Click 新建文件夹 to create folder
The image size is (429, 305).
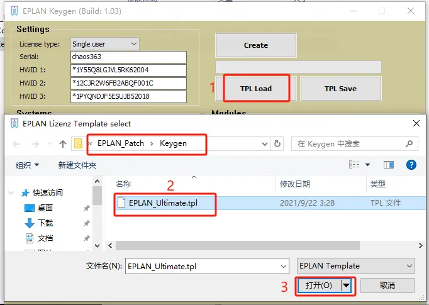pos(77,165)
